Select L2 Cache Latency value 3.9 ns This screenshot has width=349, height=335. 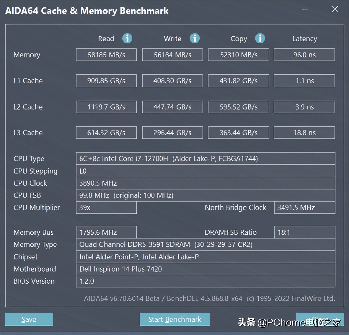pyautogui.click(x=304, y=107)
